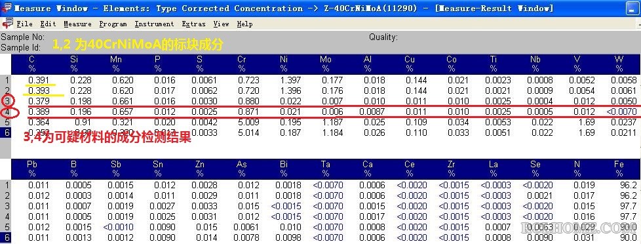Select the Sb % column header
The height and width of the screenshot is (244, 641).
(116, 169)
